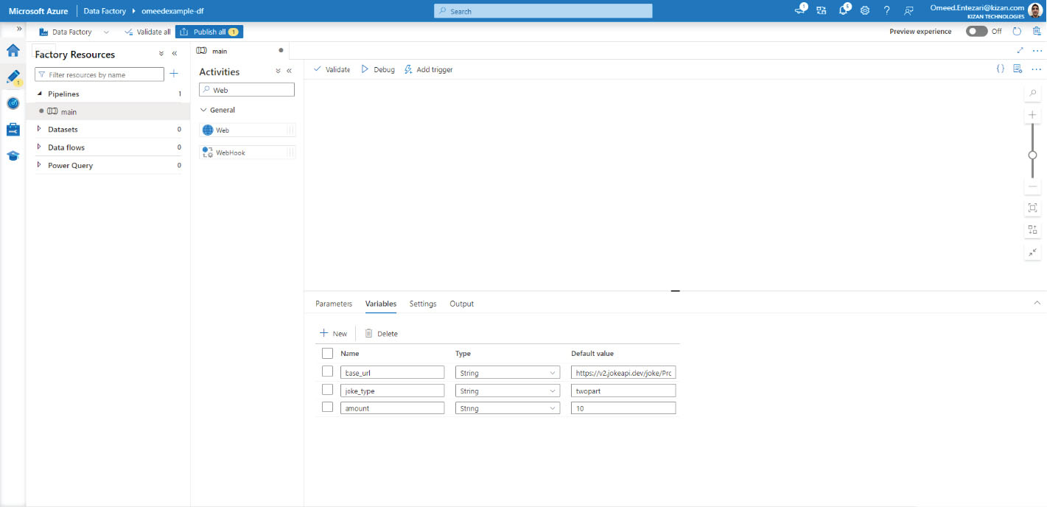This screenshot has height=507, width=1047.
Task: Toggle the Preview experience switch
Action: click(x=976, y=32)
